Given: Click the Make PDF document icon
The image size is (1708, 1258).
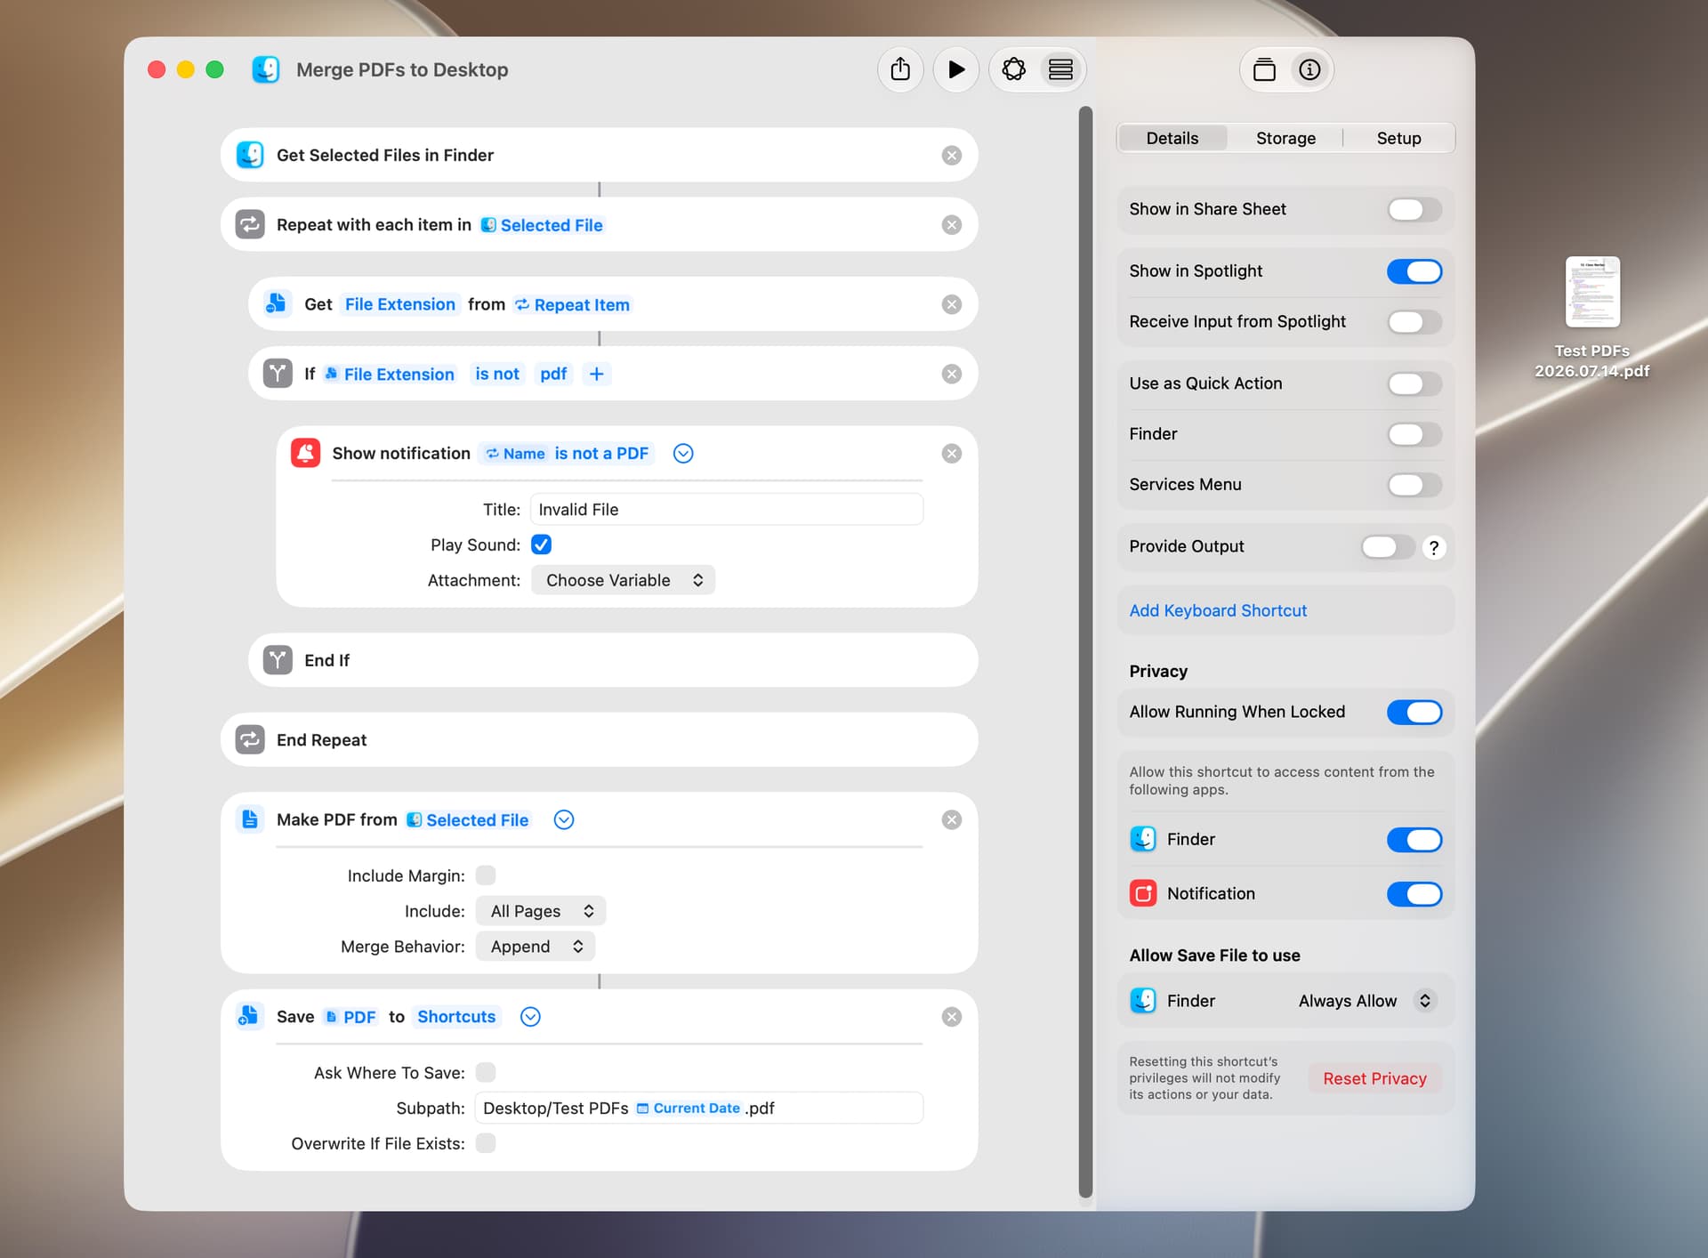Looking at the screenshot, I should pyautogui.click(x=250, y=819).
